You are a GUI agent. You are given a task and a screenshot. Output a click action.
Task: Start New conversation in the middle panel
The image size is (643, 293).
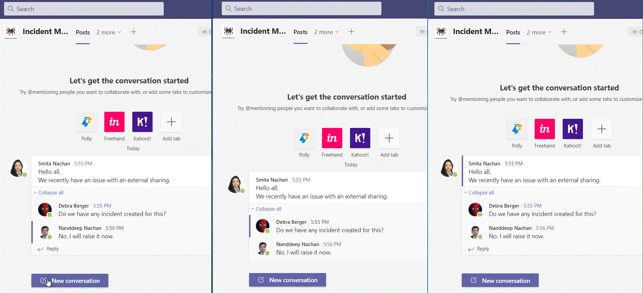tap(288, 280)
